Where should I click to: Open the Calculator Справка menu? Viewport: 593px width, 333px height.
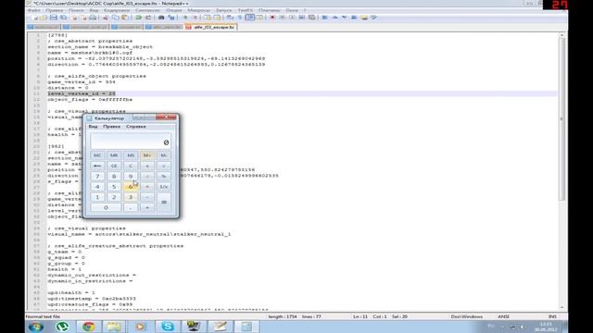[136, 127]
